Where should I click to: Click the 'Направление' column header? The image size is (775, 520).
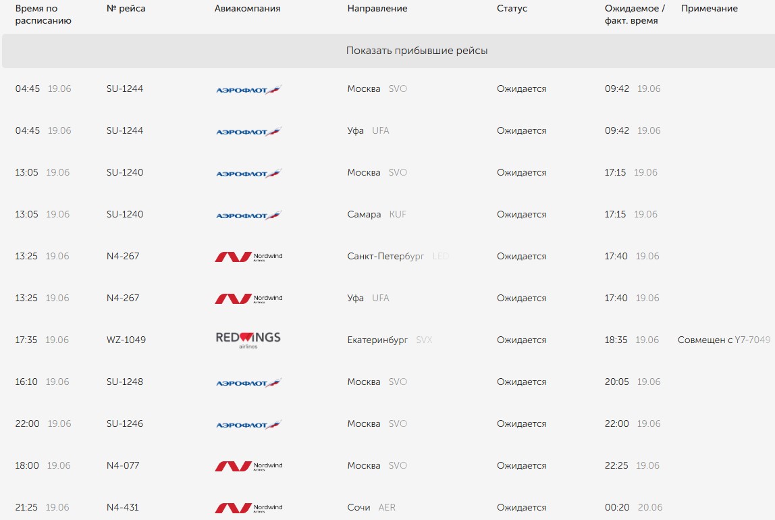(x=377, y=9)
